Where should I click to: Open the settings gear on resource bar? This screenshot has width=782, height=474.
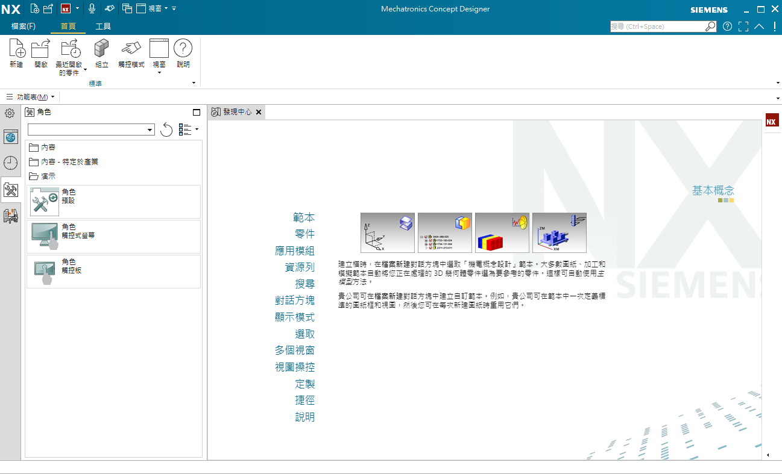[x=10, y=113]
